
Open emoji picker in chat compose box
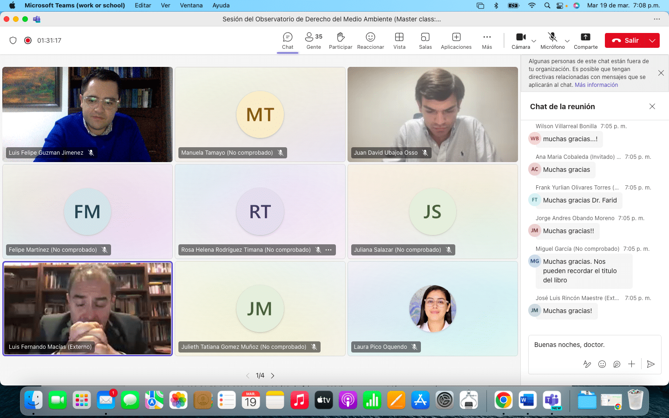(602, 364)
